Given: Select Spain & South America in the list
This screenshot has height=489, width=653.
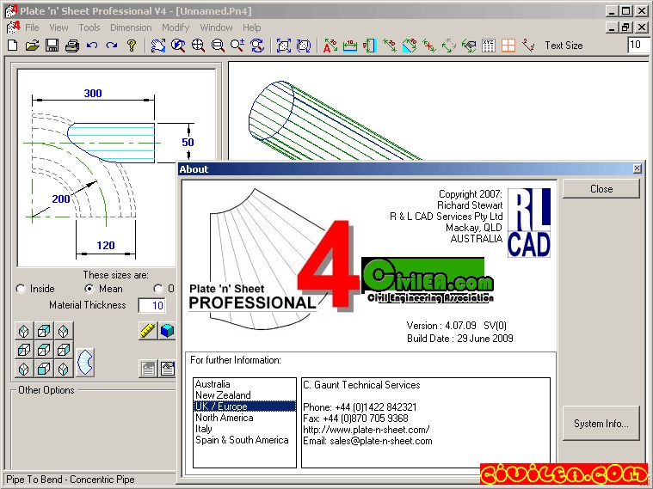Looking at the screenshot, I should click(x=244, y=440).
